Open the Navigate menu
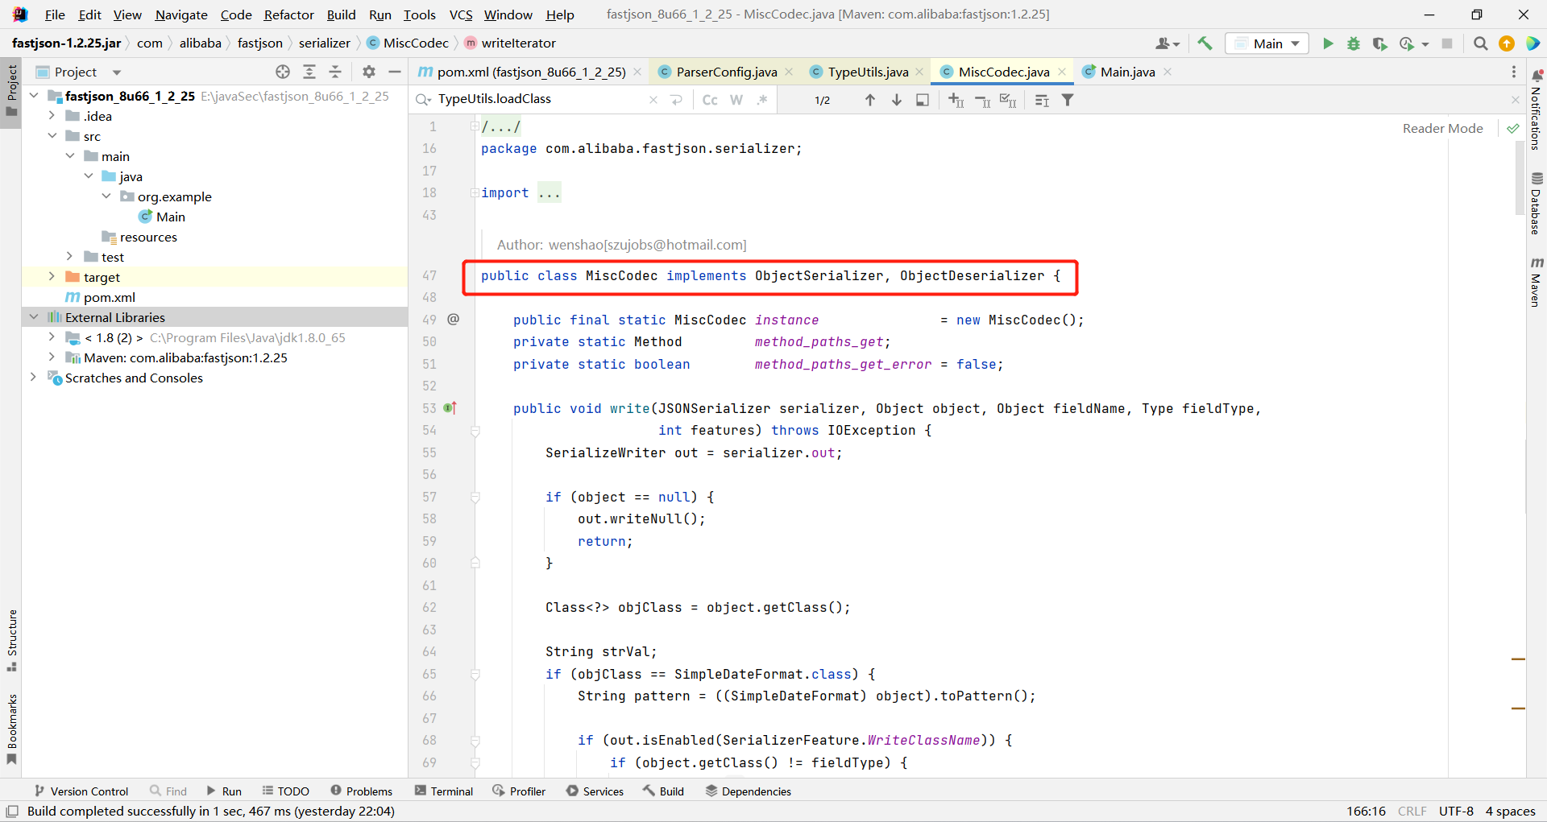 click(x=181, y=14)
